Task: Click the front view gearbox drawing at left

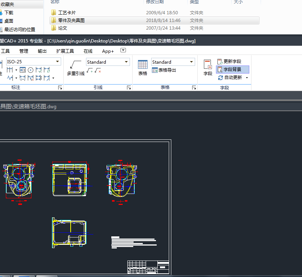Action: (19, 182)
